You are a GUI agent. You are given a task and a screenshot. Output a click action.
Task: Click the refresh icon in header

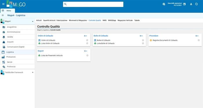(x=196, y=4)
